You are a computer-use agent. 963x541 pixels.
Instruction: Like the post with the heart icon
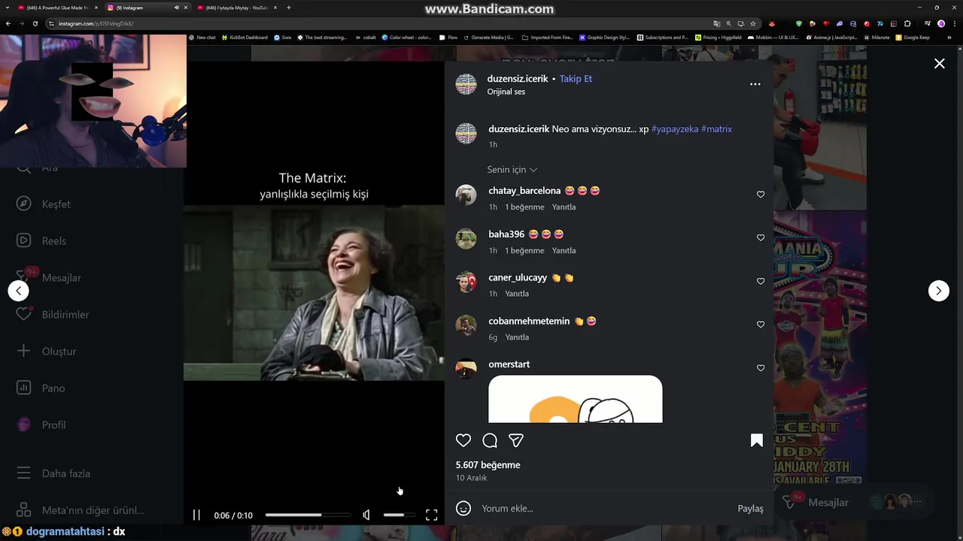point(463,440)
